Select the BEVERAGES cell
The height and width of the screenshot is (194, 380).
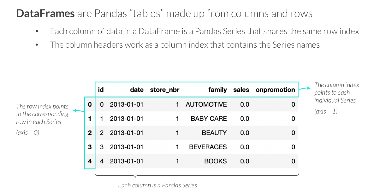click(208, 147)
